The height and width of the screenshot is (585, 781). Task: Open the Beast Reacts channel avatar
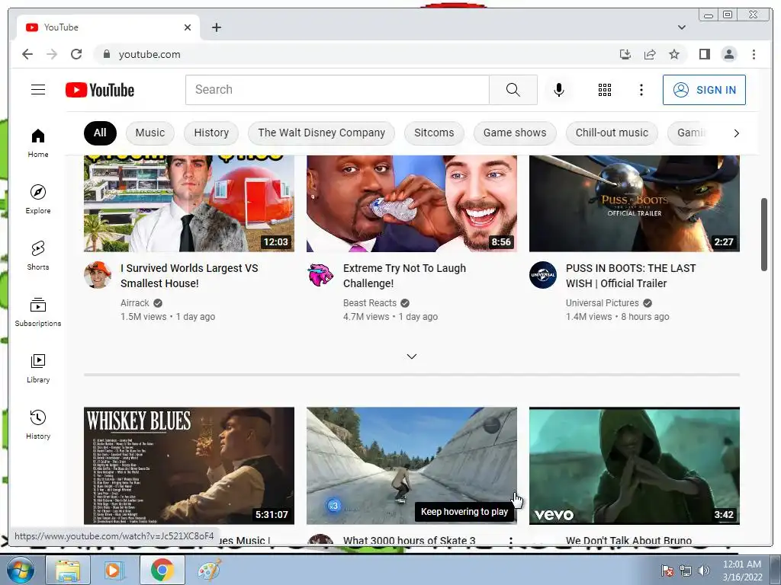tap(320, 274)
